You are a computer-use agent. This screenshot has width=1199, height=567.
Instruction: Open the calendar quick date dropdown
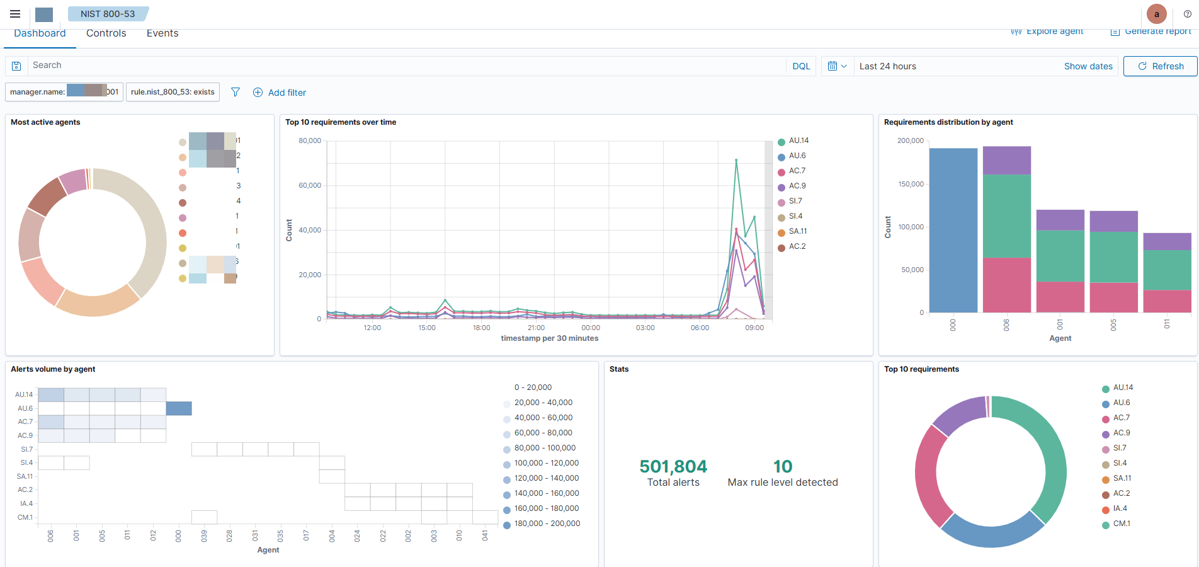[837, 66]
